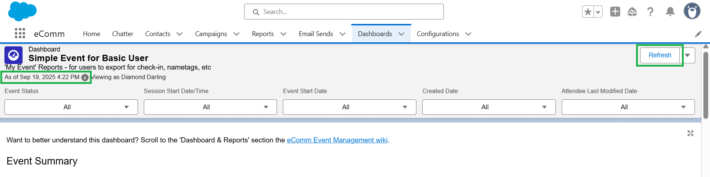Open the Campaigns tab
Image resolution: width=710 pixels, height=177 pixels.
211,34
